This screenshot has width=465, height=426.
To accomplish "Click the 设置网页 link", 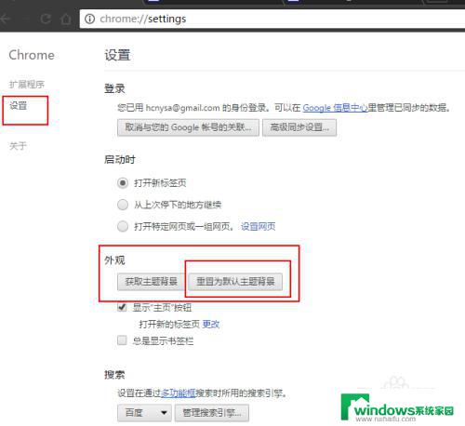I will click(258, 227).
